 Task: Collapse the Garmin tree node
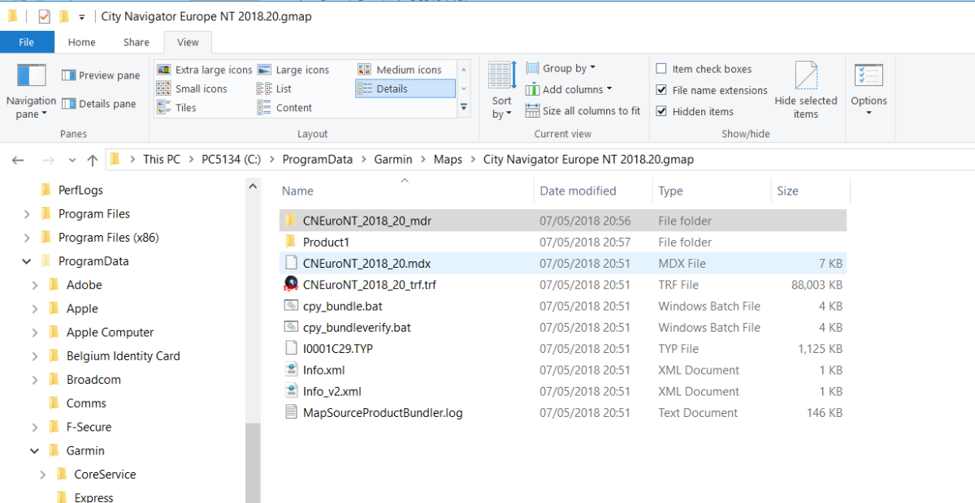[x=35, y=450]
